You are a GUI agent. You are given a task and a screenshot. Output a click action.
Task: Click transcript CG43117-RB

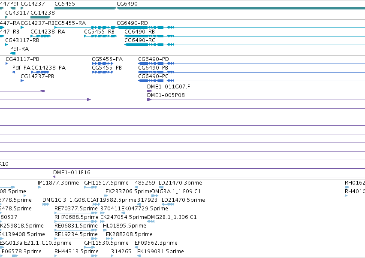coord(22,40)
